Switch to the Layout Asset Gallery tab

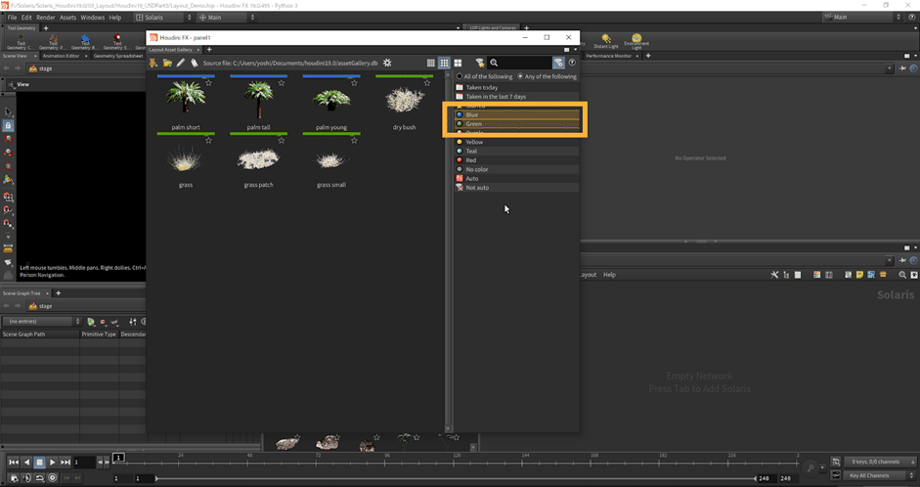click(x=170, y=50)
